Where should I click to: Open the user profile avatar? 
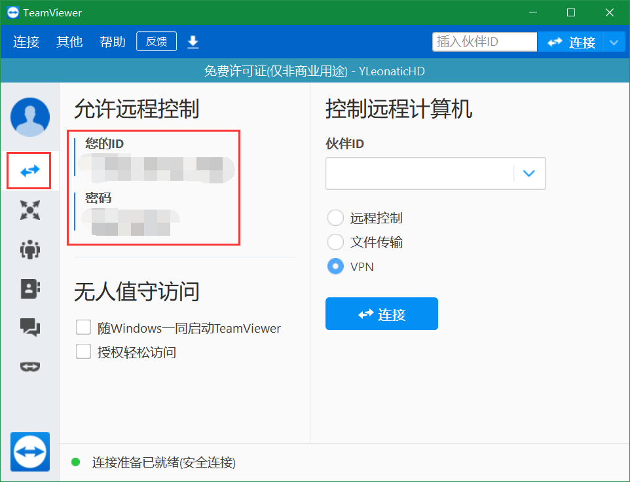(30, 117)
